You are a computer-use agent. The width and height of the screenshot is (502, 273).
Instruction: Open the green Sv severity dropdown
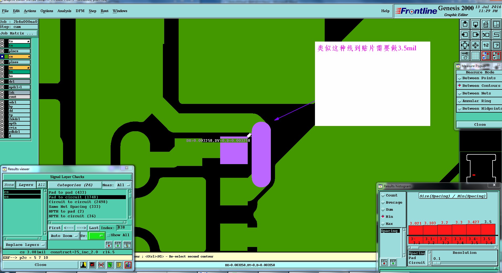pyautogui.click(x=97, y=236)
